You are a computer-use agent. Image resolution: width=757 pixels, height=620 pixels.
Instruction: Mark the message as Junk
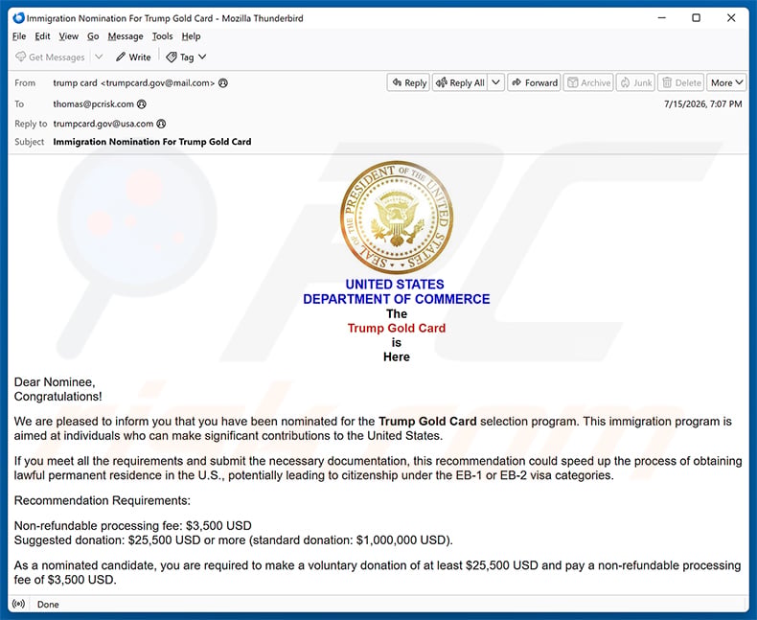[636, 82]
